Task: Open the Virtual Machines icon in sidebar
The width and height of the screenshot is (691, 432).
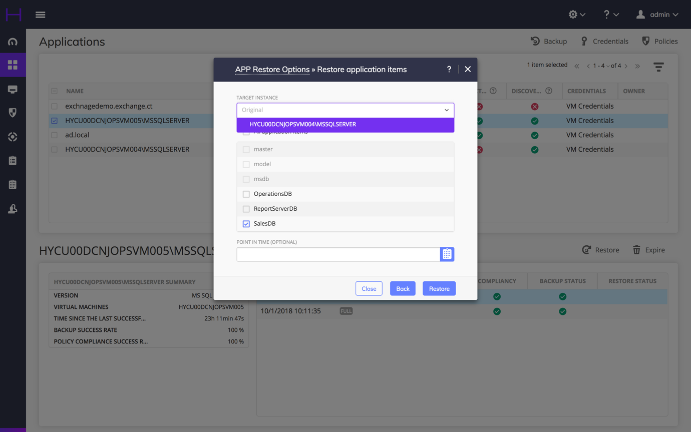Action: click(13, 90)
